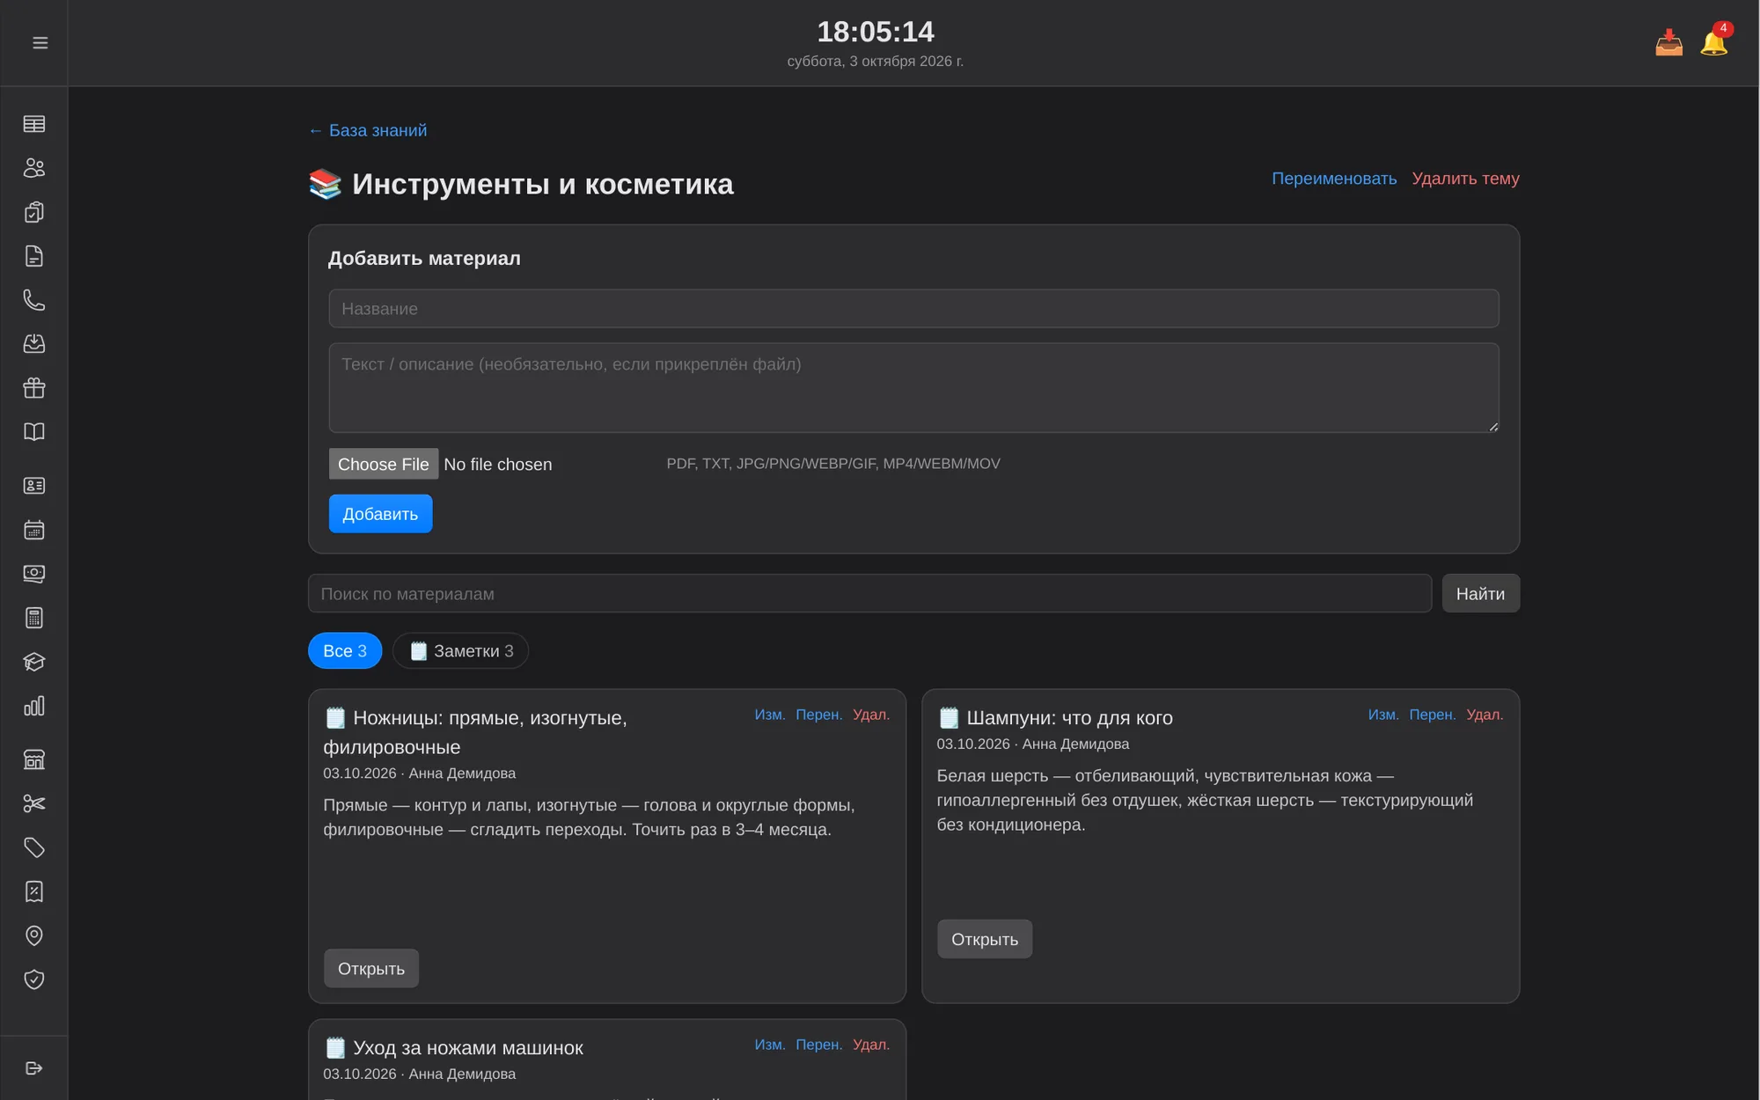Open the graduation cap sidebar icon

click(34, 662)
